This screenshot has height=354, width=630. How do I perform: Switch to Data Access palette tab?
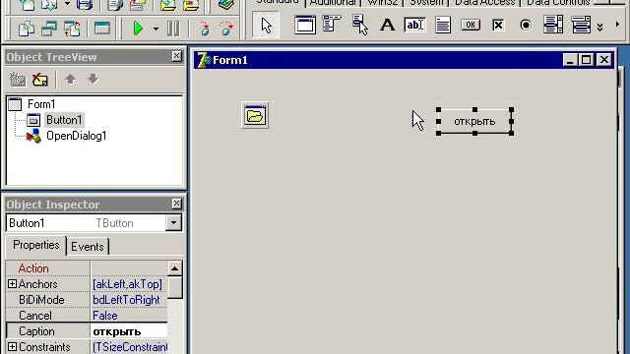pos(484,3)
